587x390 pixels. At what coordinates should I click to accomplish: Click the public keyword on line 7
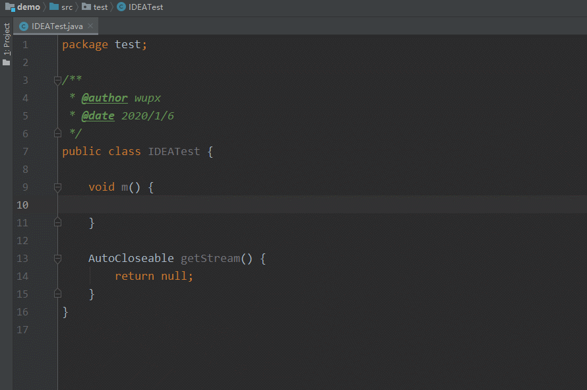click(x=82, y=152)
